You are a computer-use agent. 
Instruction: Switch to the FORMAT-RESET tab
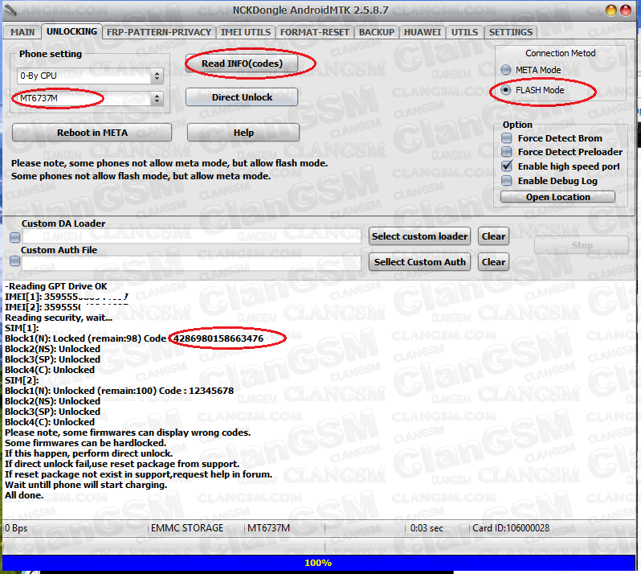314,32
